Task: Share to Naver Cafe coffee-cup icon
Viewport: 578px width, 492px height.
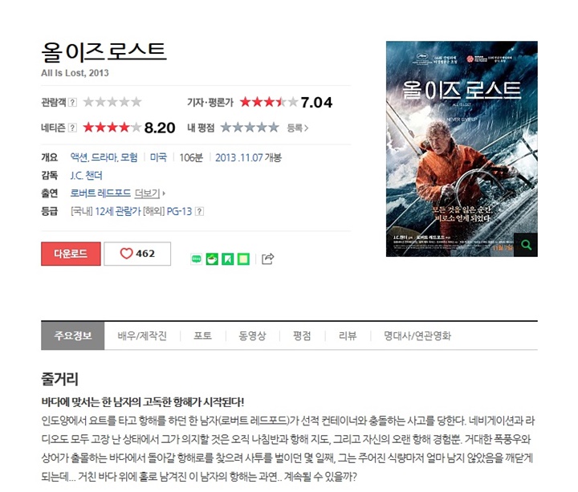Action: [212, 259]
